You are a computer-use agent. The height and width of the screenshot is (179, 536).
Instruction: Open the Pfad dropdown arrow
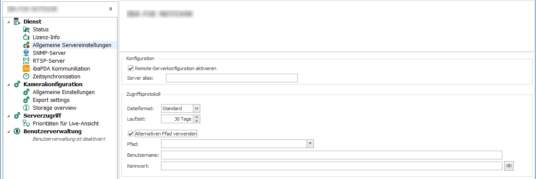[x=310, y=143]
